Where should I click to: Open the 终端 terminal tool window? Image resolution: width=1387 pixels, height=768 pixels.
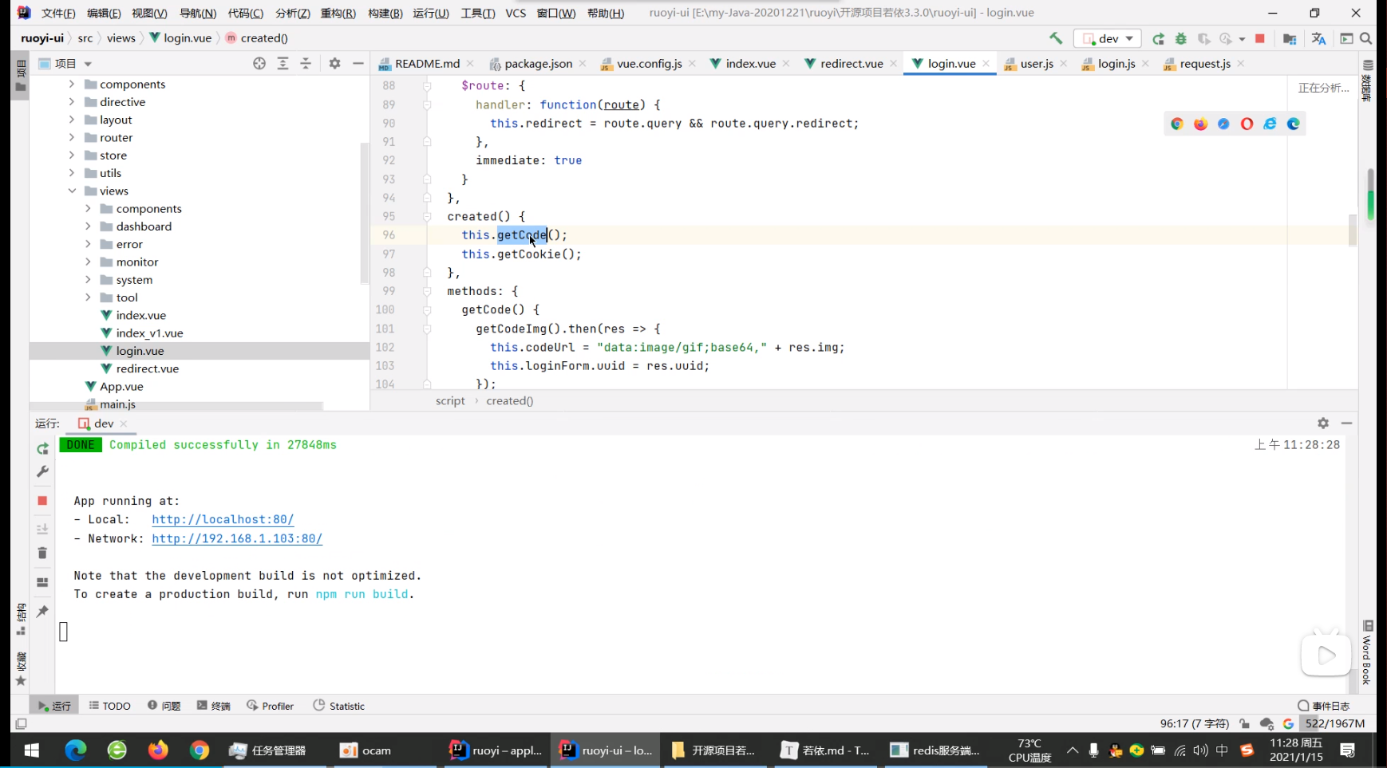coord(214,706)
